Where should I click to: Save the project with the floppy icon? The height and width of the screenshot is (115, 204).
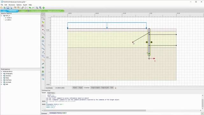(x=8, y=8)
